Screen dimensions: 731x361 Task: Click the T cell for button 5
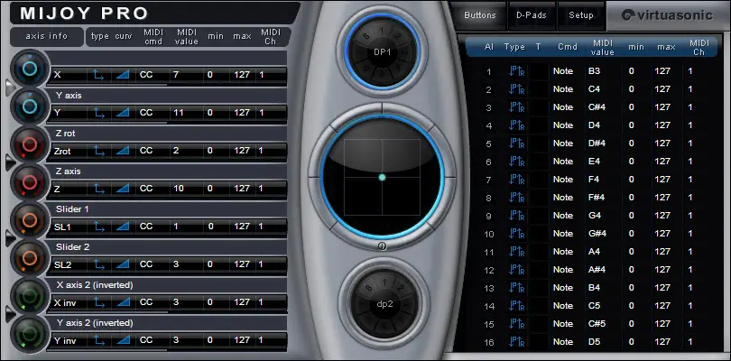[539, 143]
